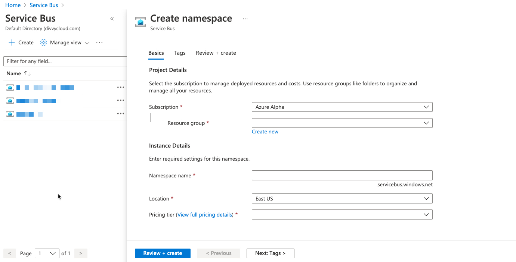Click the Namespace name input field
The width and height of the screenshot is (516, 262).
click(x=342, y=176)
